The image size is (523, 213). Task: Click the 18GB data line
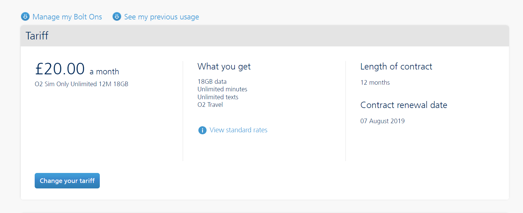coord(212,82)
